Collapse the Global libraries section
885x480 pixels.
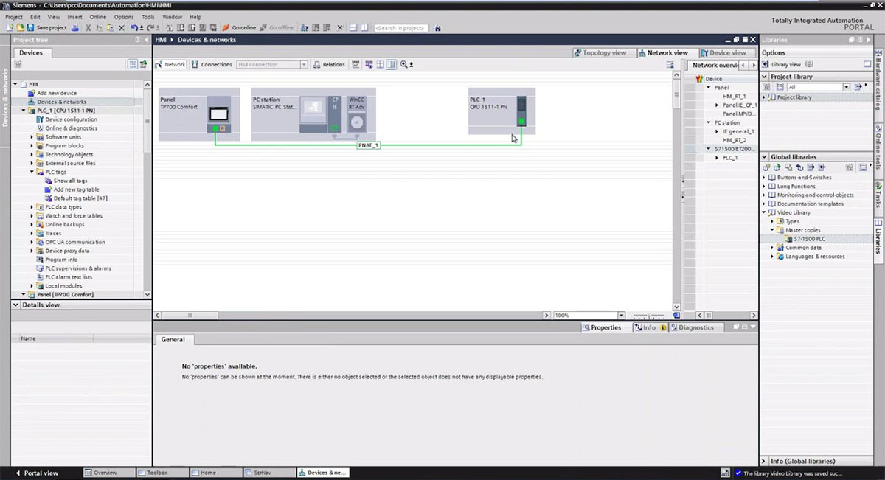point(766,157)
